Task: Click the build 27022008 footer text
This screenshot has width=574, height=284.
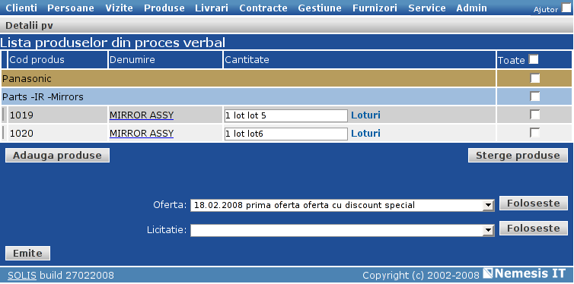Action: [77, 275]
